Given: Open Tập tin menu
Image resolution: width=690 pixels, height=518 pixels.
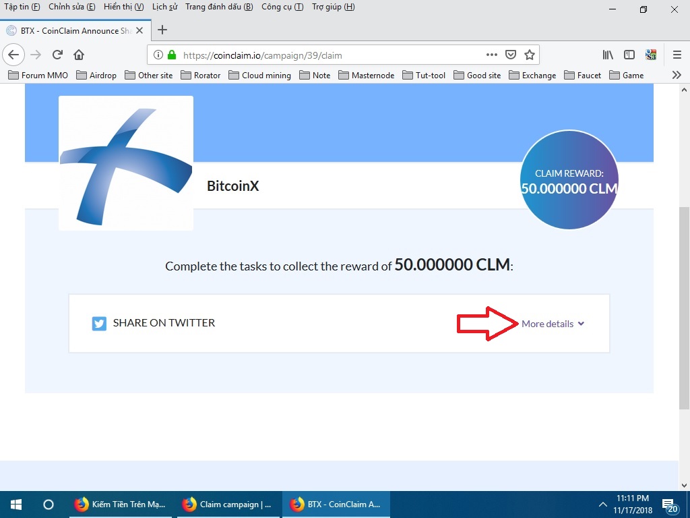Looking at the screenshot, I should 22,7.
